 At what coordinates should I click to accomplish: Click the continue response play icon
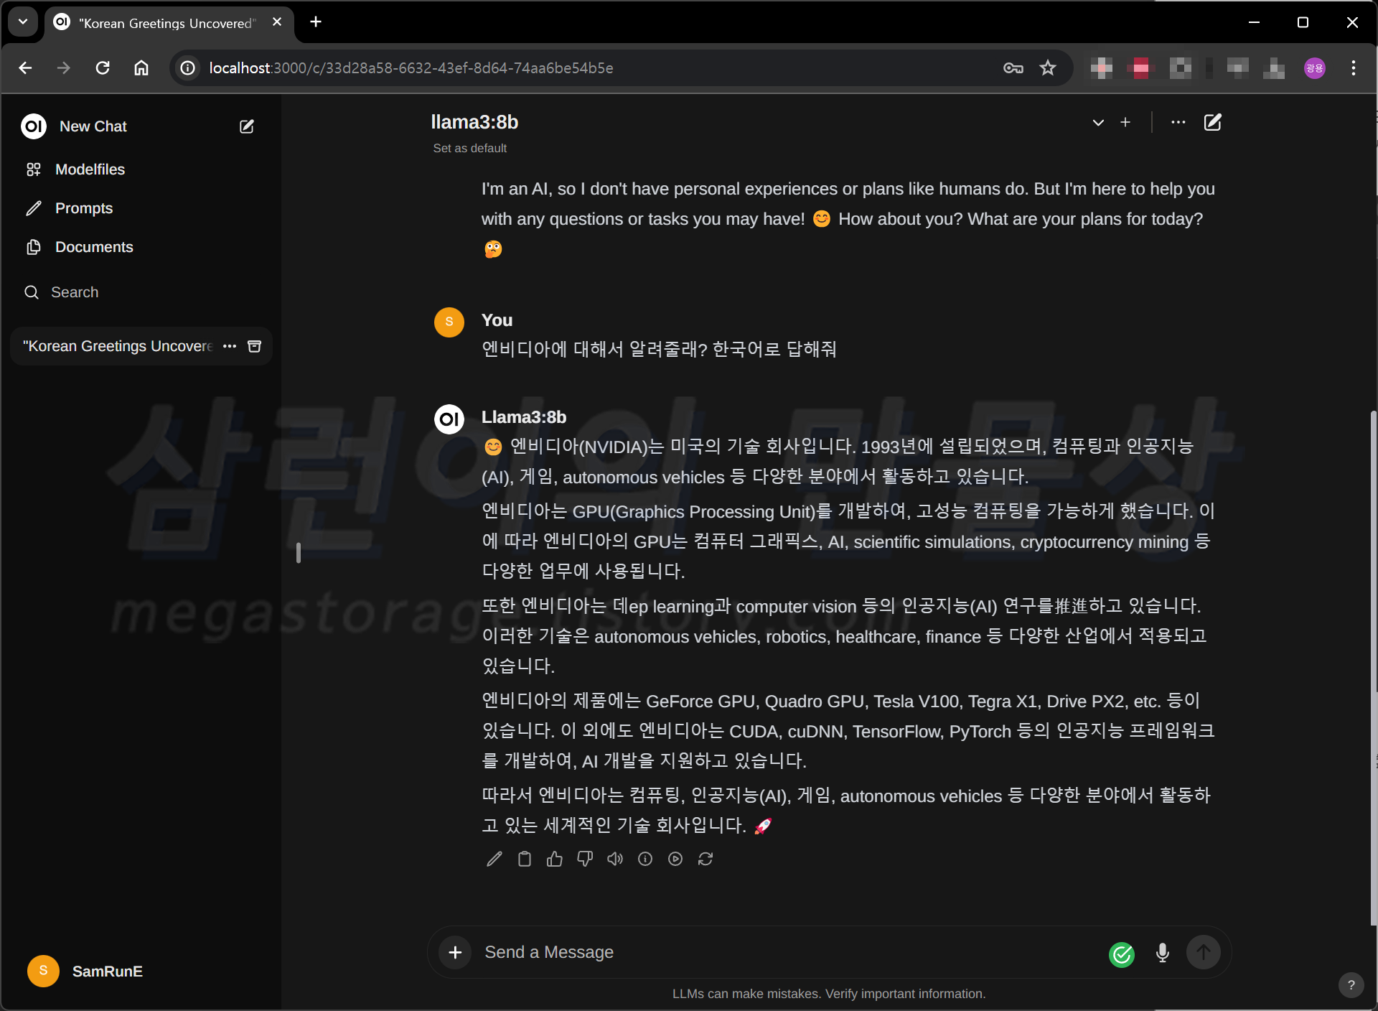pyautogui.click(x=675, y=859)
